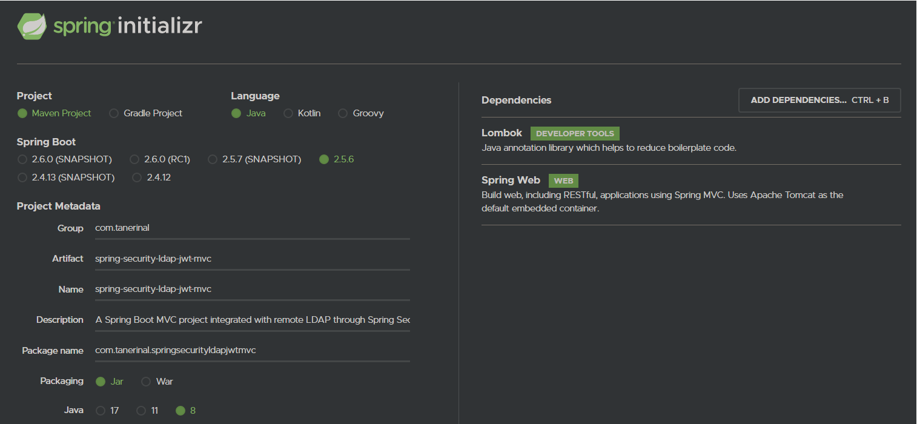Click the WEB badge next to Spring Web

coord(563,181)
